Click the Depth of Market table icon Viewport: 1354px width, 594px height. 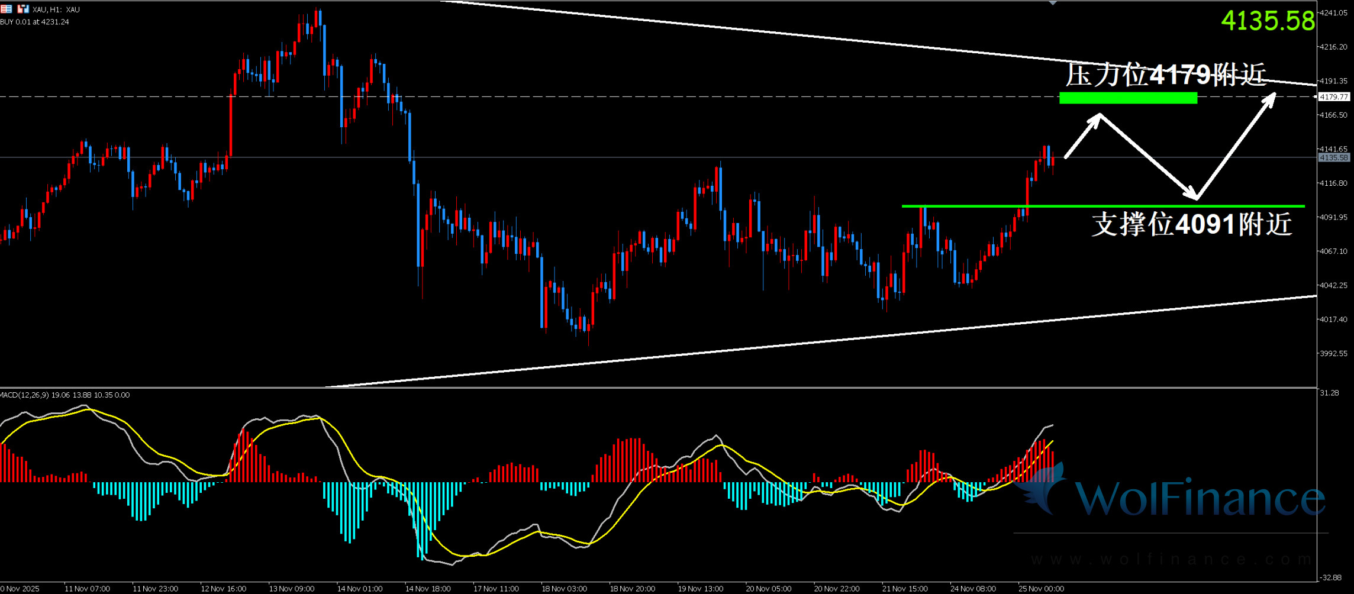pyautogui.click(x=6, y=9)
